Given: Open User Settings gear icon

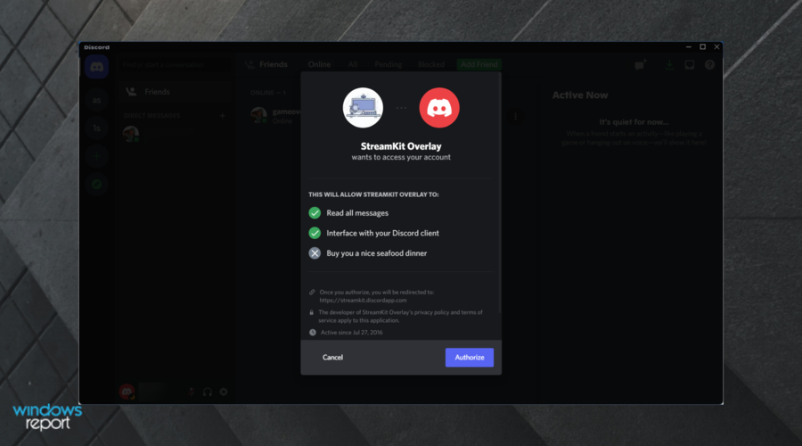Looking at the screenshot, I should 224,392.
